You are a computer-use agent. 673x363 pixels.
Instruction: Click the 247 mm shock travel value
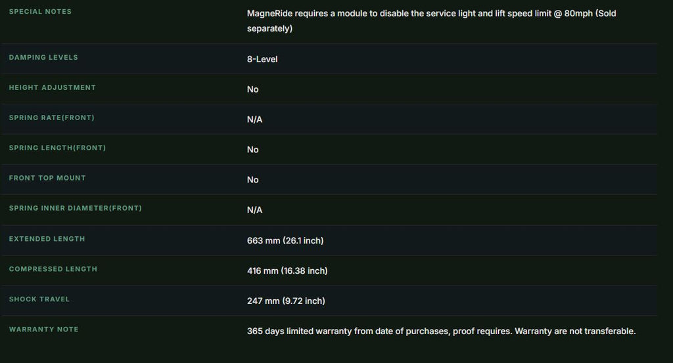pyautogui.click(x=286, y=301)
